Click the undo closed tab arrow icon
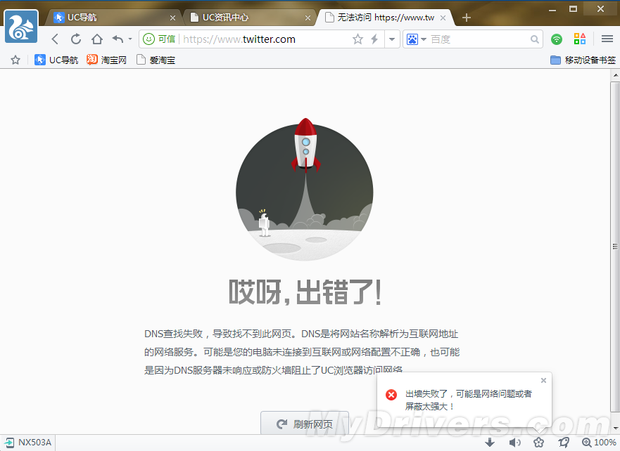 (x=118, y=39)
